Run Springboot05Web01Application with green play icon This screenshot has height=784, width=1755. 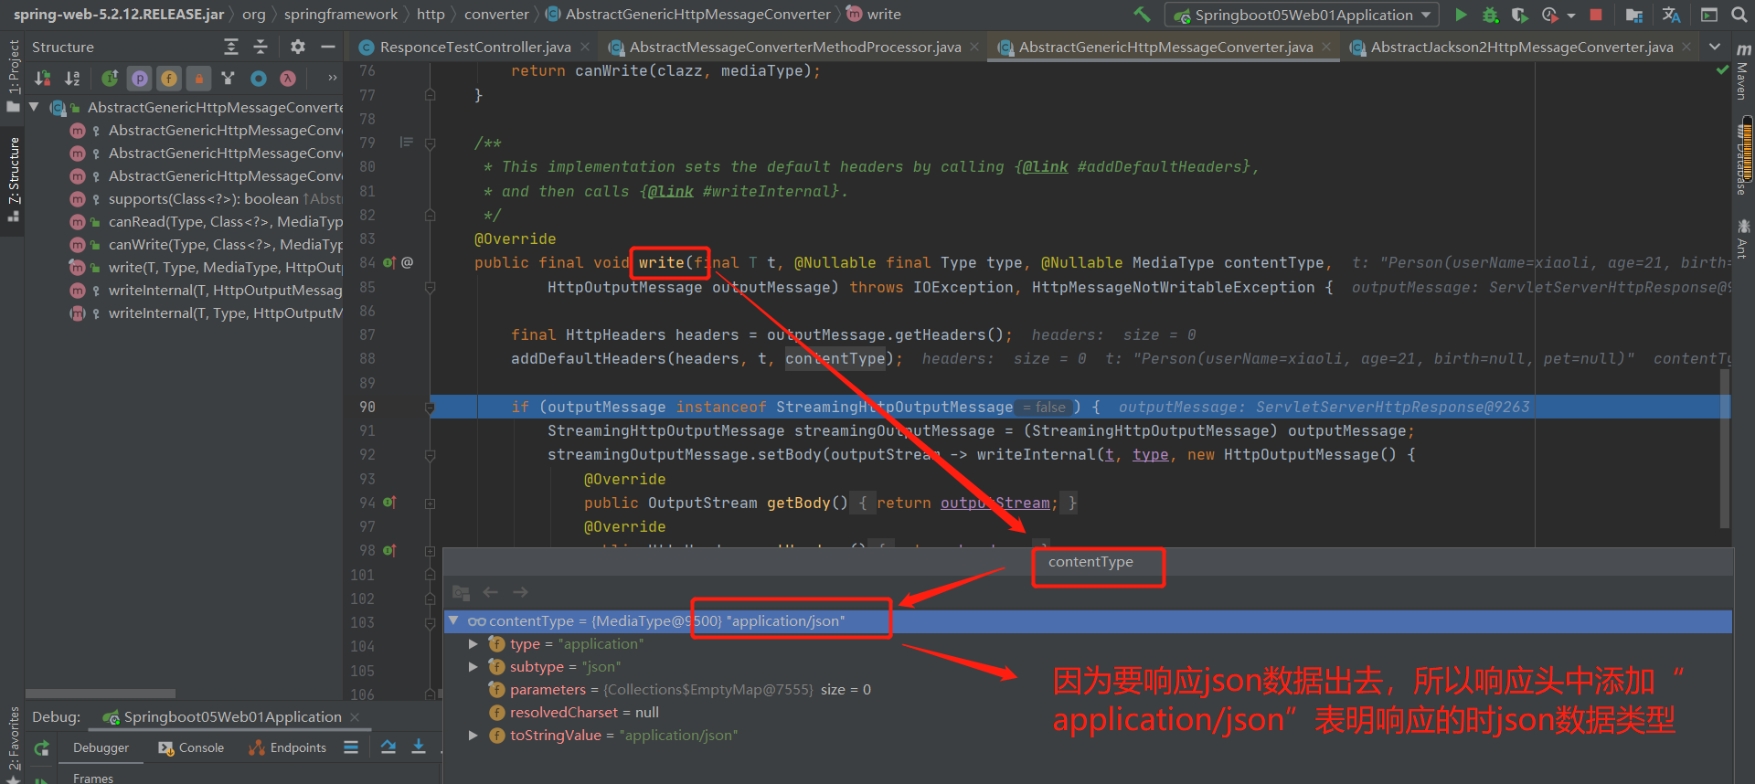click(x=1461, y=15)
